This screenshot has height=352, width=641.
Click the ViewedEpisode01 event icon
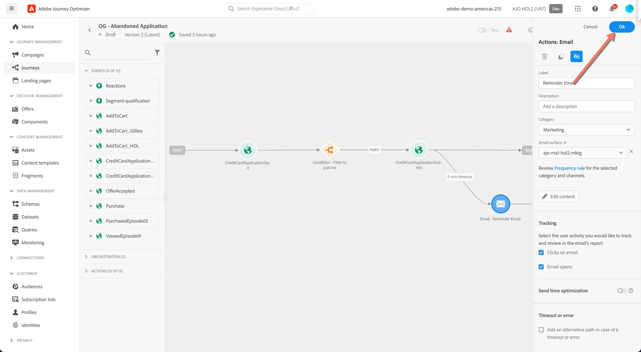click(x=99, y=236)
